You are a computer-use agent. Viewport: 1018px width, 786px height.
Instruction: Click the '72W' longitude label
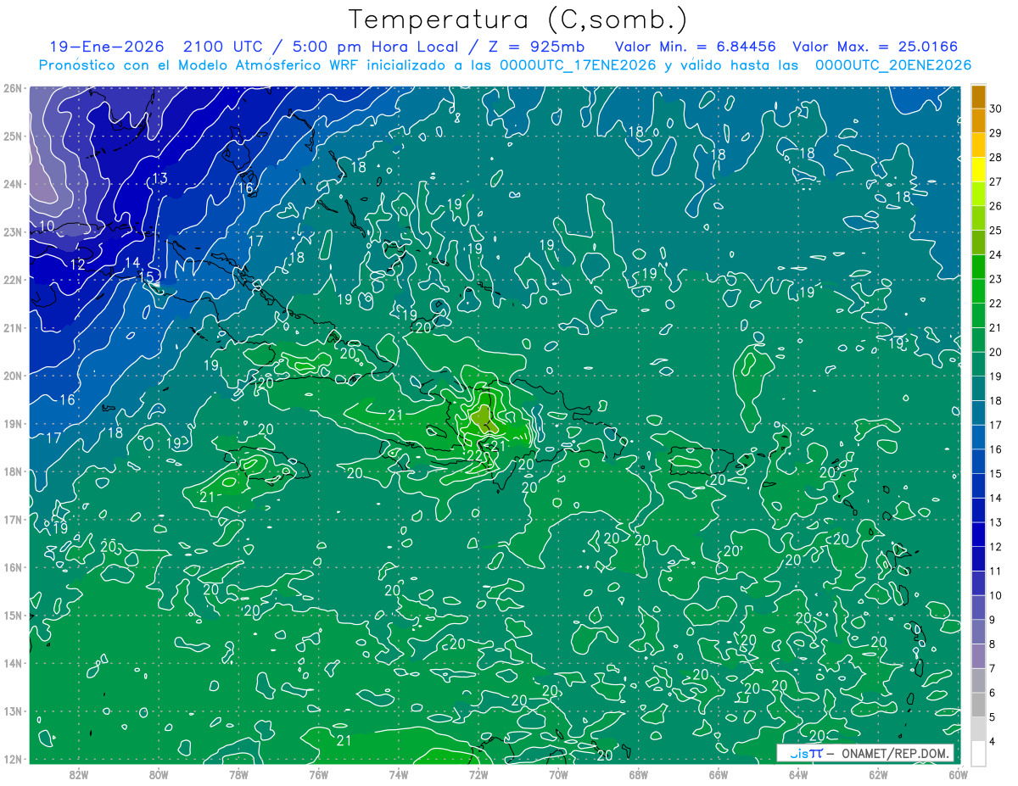tap(478, 774)
